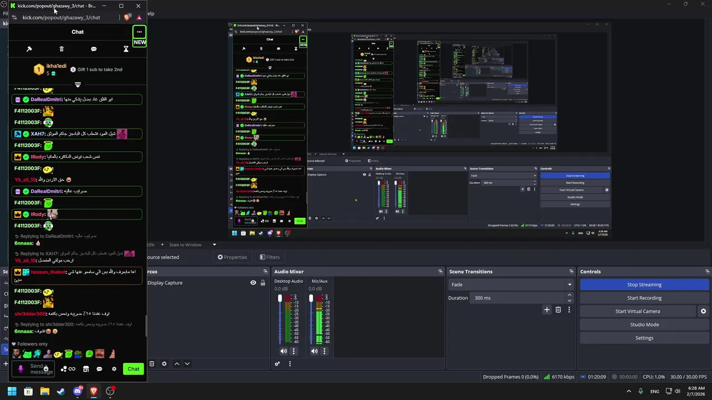Click username DaRealDmitri in top chat message
This screenshot has width=712, height=400.
46,99
